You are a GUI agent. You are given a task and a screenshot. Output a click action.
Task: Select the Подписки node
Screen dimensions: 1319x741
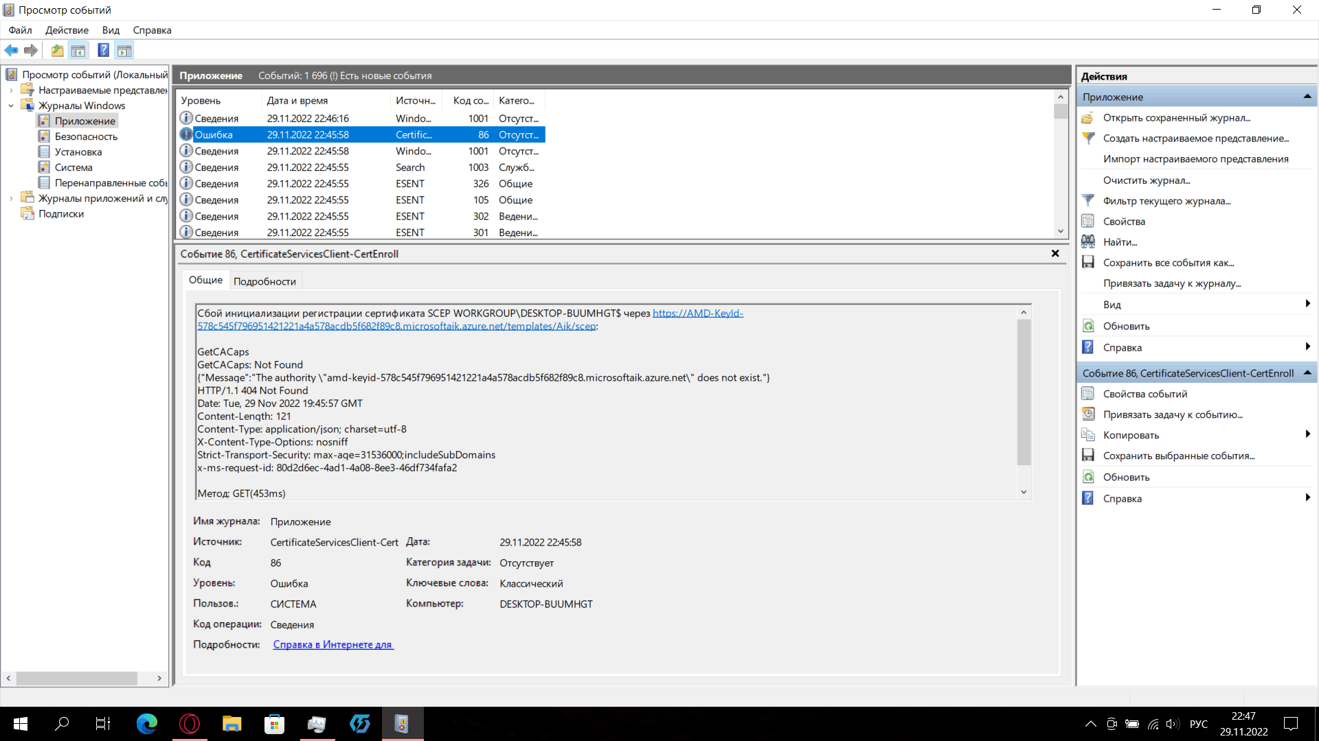(x=61, y=213)
